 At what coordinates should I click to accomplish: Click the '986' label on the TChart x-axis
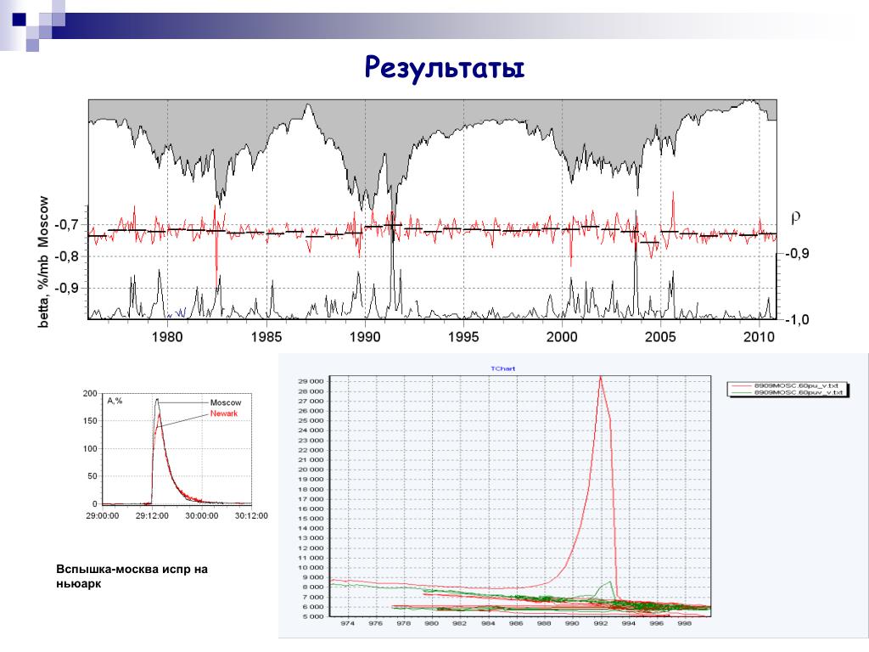click(516, 624)
